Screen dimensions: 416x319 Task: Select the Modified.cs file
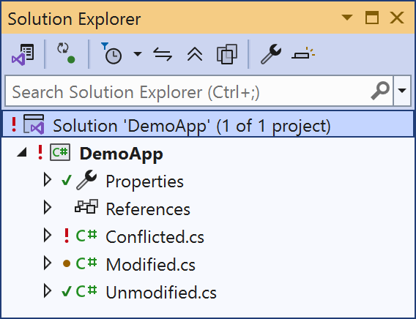click(x=151, y=265)
